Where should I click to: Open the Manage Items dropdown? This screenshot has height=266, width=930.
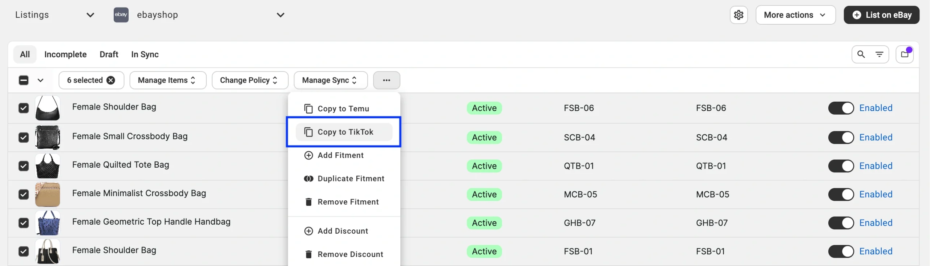(167, 80)
